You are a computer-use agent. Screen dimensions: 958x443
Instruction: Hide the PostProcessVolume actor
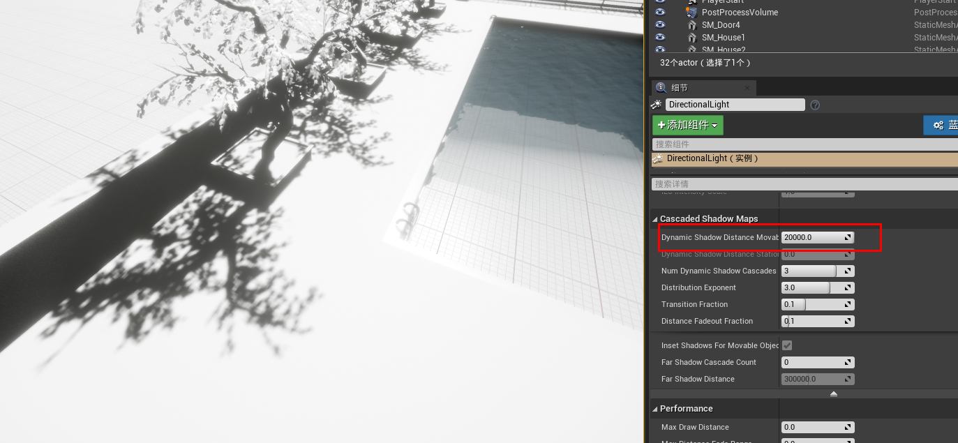660,12
